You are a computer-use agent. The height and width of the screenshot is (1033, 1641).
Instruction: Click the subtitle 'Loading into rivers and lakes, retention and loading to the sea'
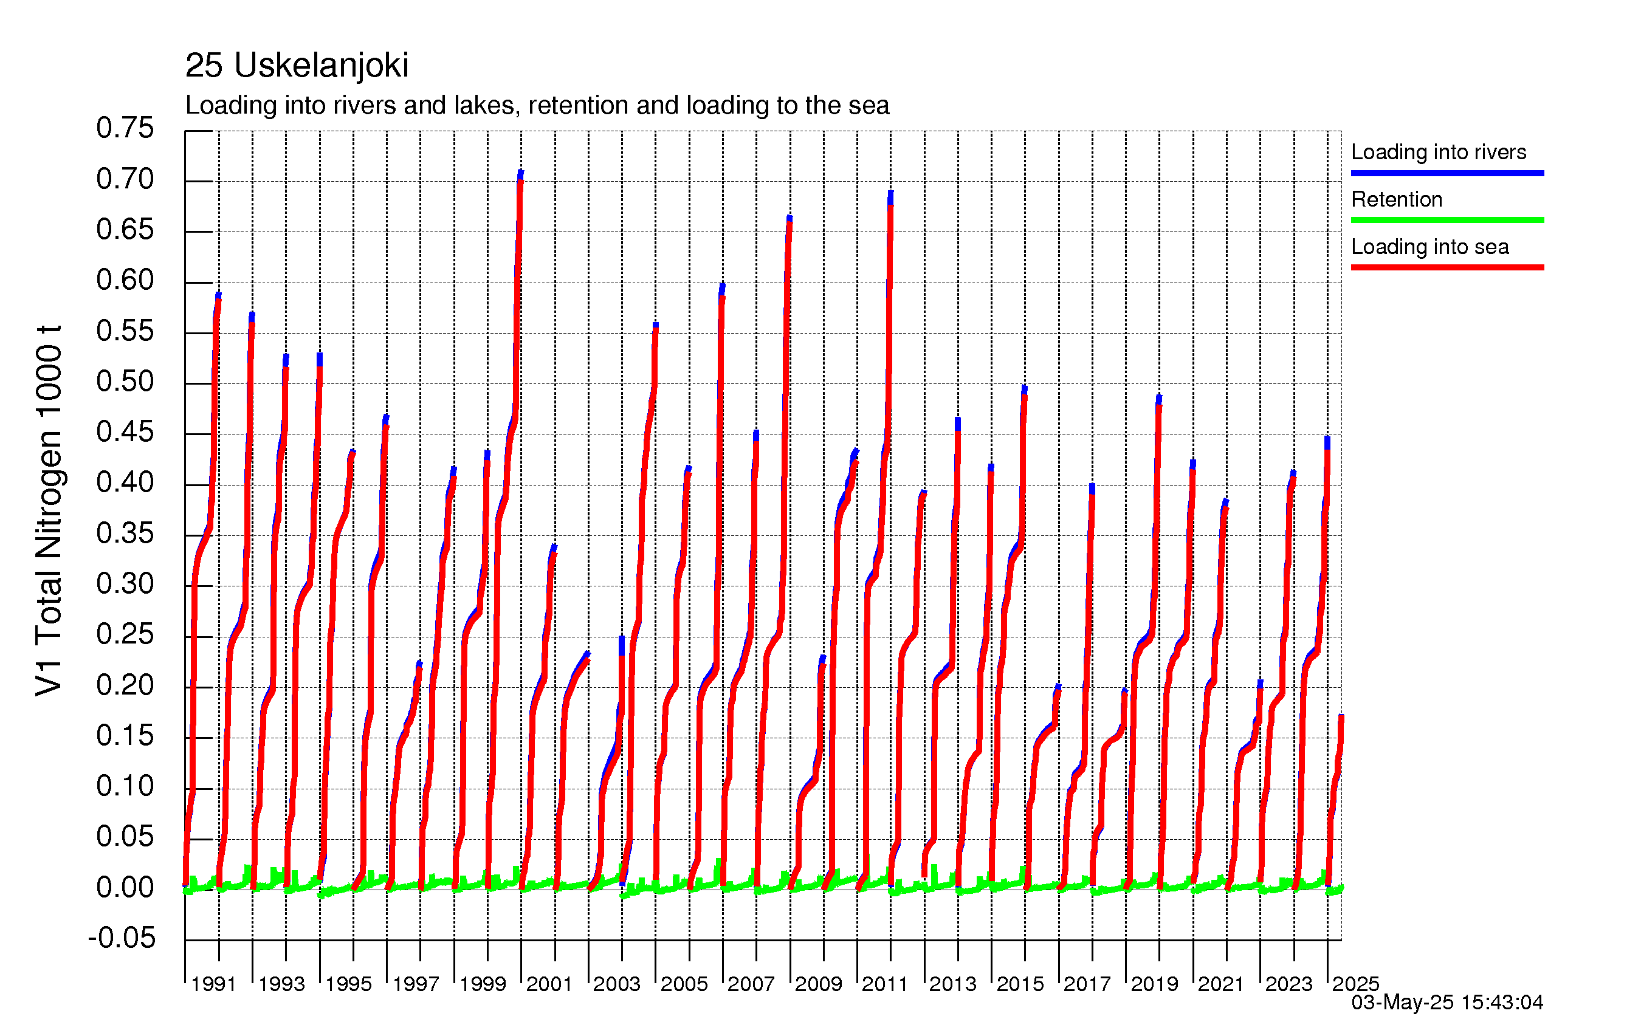click(537, 106)
